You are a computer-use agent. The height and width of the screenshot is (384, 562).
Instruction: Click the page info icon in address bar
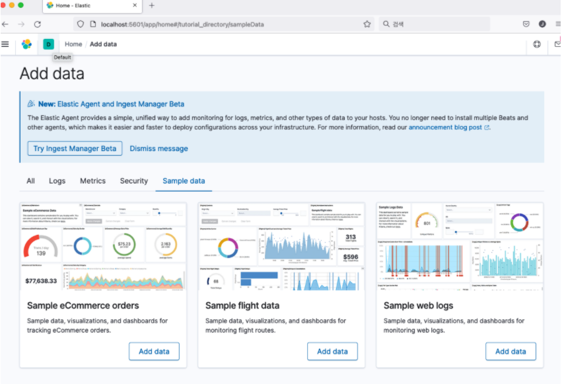point(93,24)
